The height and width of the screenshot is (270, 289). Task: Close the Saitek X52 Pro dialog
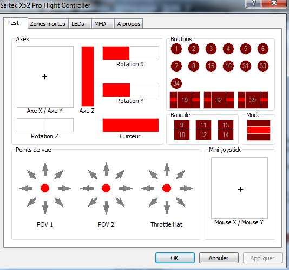click(274, 3)
